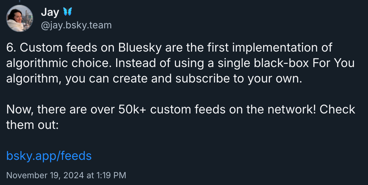
Task: Click the display name Jay
Action: (50, 12)
